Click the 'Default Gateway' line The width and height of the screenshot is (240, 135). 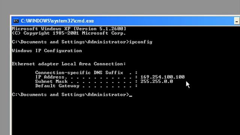pyautogui.click(x=86, y=86)
